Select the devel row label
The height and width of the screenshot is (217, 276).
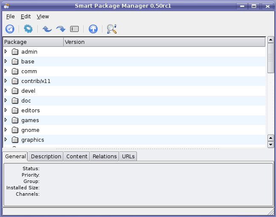tap(28, 91)
